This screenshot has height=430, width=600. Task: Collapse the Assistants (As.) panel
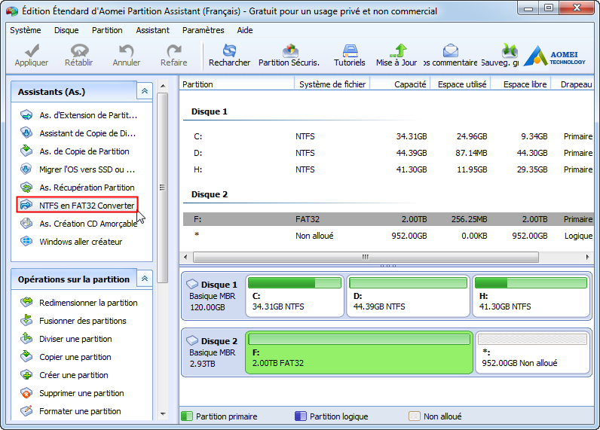coord(145,91)
